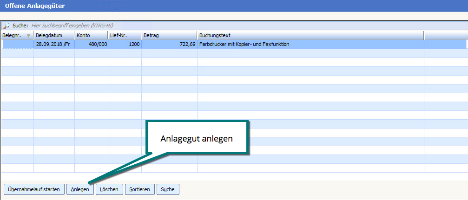Click the magnifier icon next to Suche
468x200 pixels.
coord(7,26)
